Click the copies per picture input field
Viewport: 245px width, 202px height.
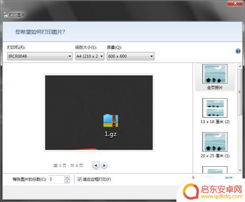pyautogui.click(x=56, y=179)
